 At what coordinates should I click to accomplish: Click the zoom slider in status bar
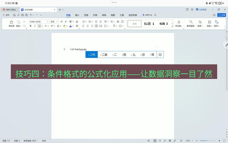[208, 141]
